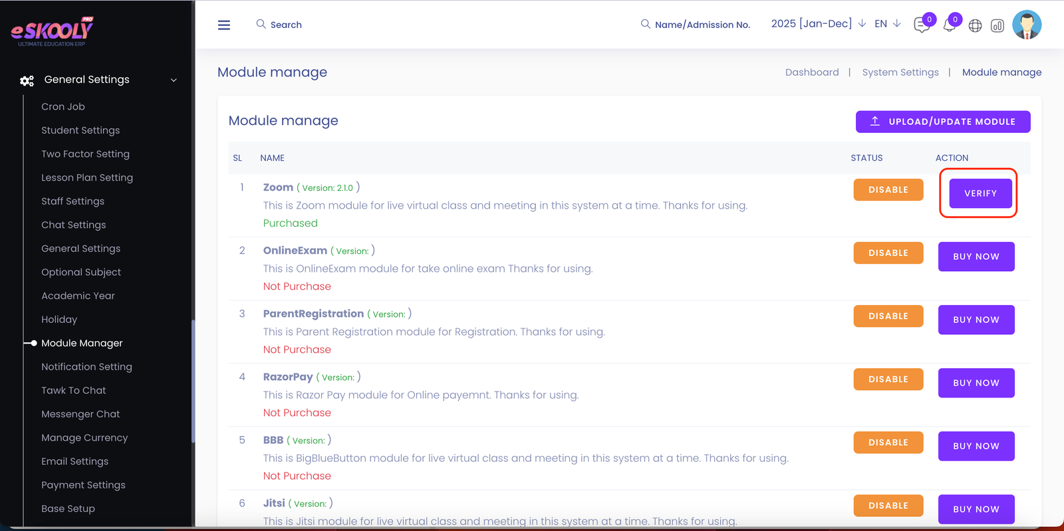1064x531 pixels.
Task: Open Payment Settings in sidebar
Action: coord(83,485)
